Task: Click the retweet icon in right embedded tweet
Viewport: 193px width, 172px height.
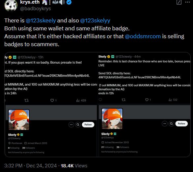Action: click(124, 100)
